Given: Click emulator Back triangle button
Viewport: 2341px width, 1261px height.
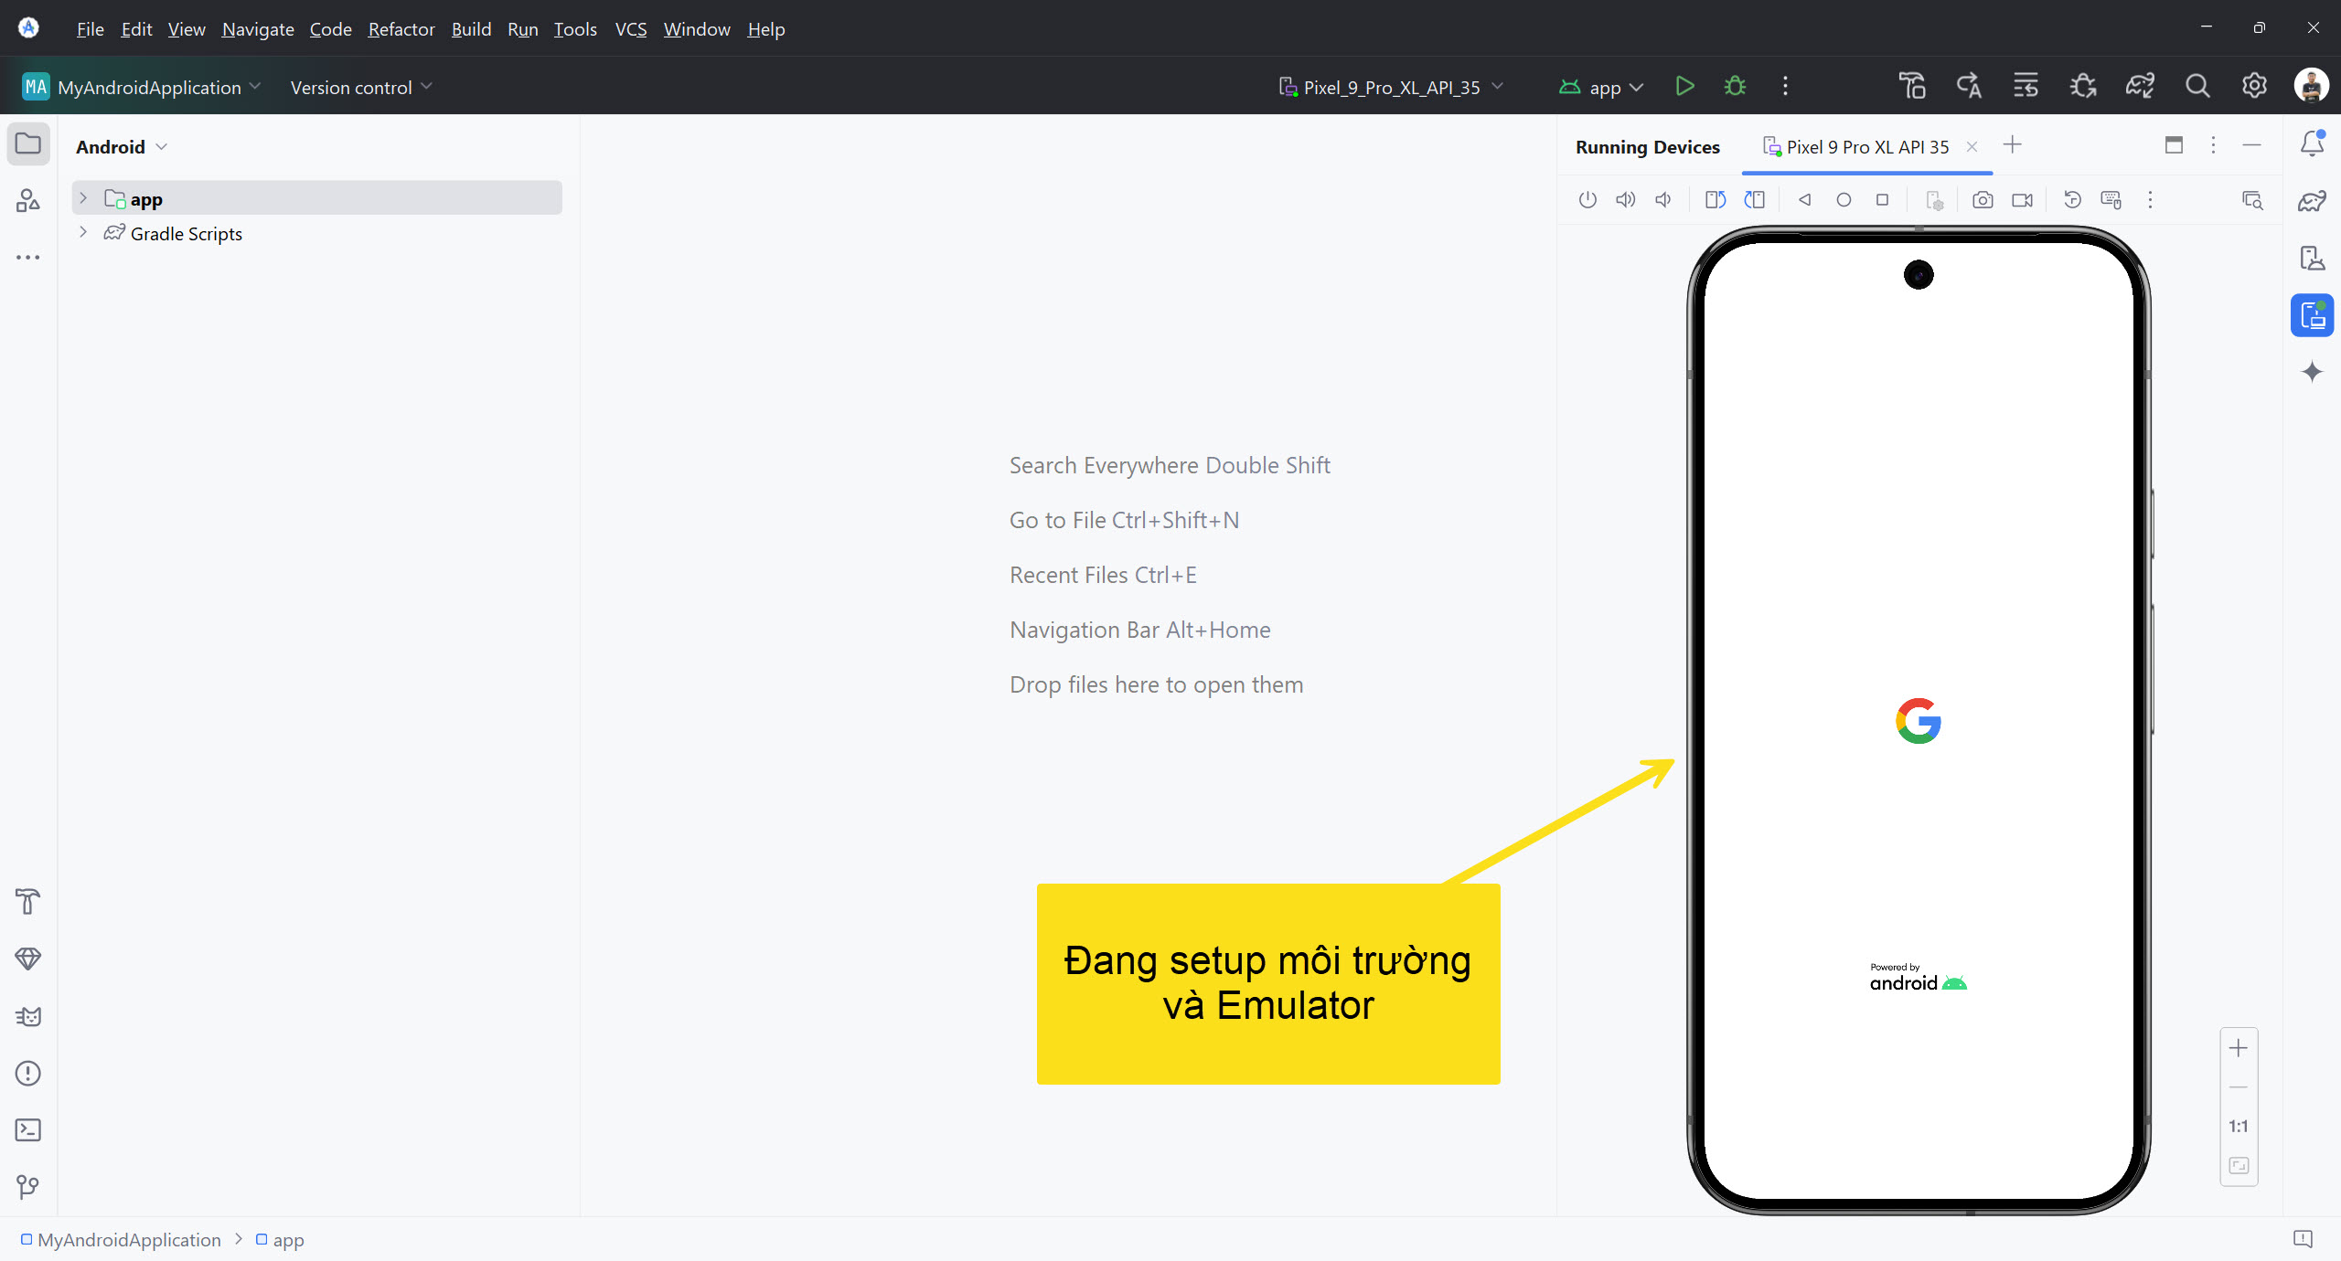Looking at the screenshot, I should click(x=1804, y=199).
